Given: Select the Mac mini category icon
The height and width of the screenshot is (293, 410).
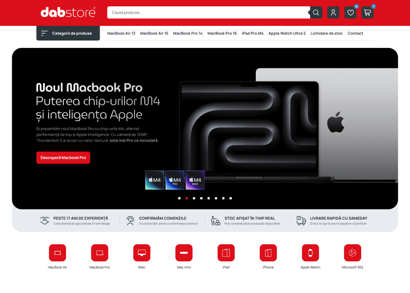Looking at the screenshot, I should [184, 252].
